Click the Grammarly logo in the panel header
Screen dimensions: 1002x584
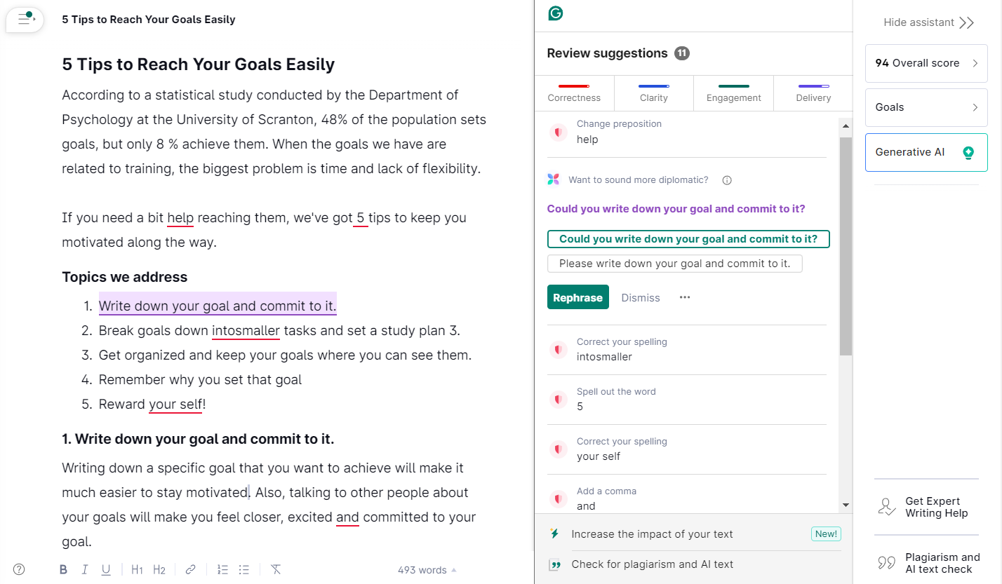click(x=556, y=13)
